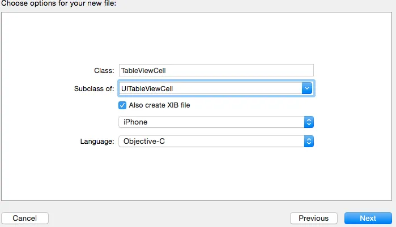This screenshot has width=396, height=227.
Task: Go back with the Previous button
Action: pyautogui.click(x=313, y=218)
